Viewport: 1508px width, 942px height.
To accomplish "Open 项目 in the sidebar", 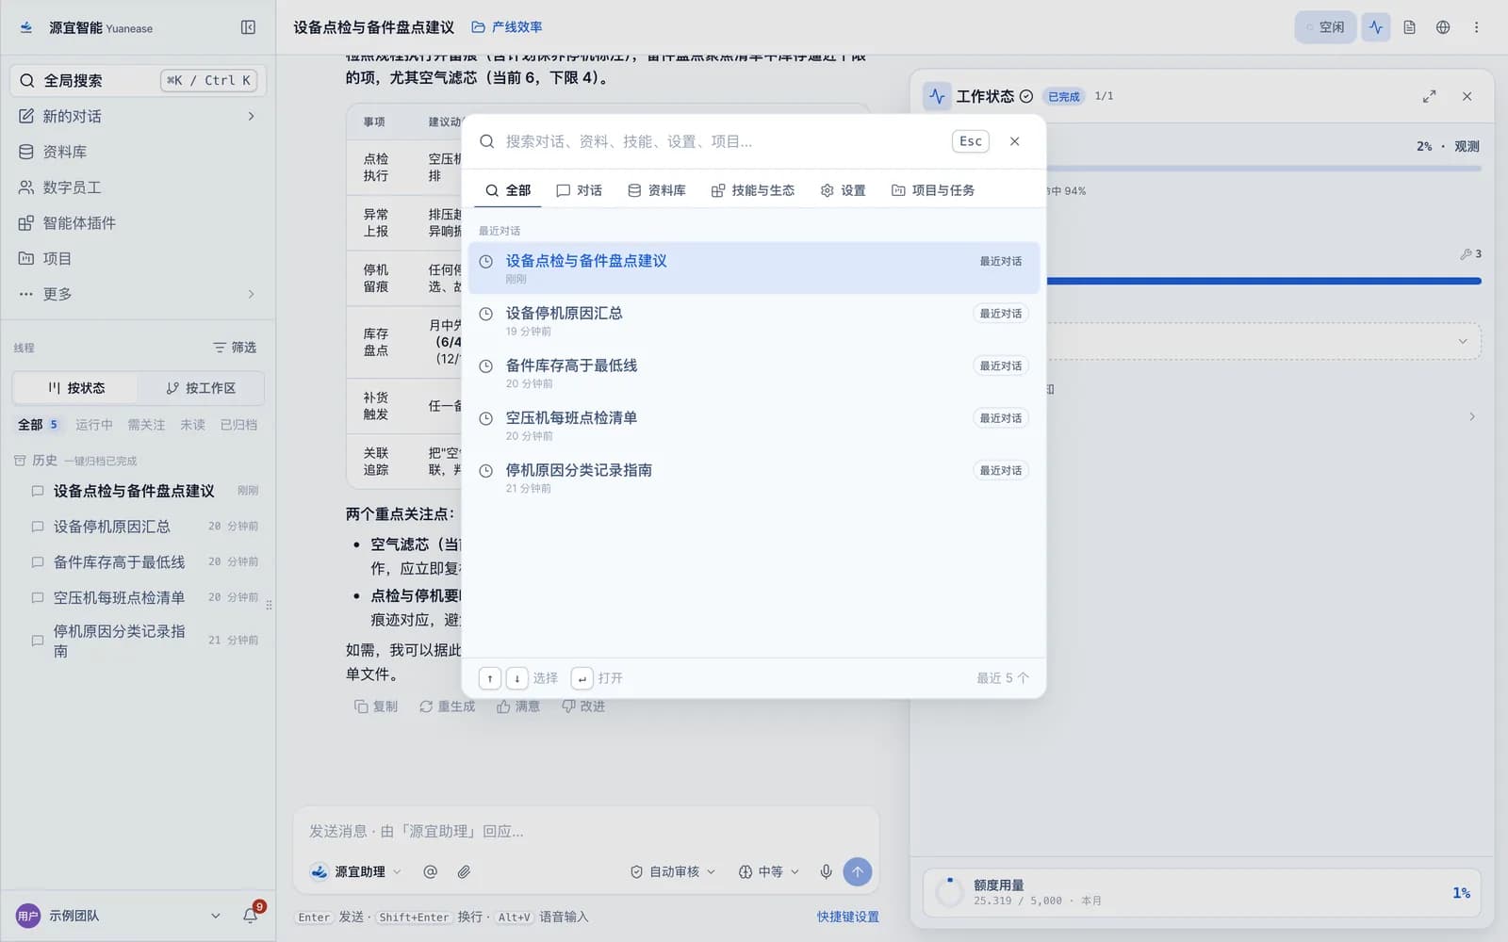I will [x=138, y=258].
